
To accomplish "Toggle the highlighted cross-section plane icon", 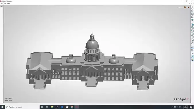I will (x=192, y=47).
